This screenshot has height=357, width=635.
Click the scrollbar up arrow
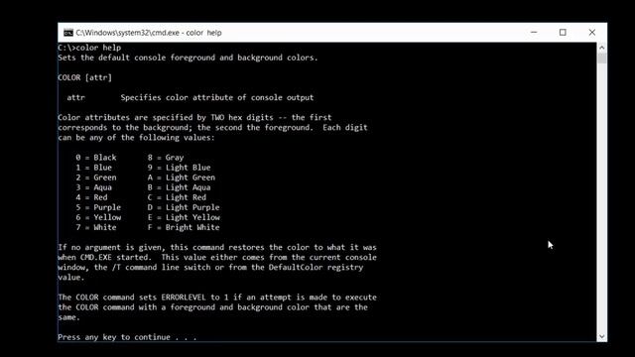[x=602, y=48]
